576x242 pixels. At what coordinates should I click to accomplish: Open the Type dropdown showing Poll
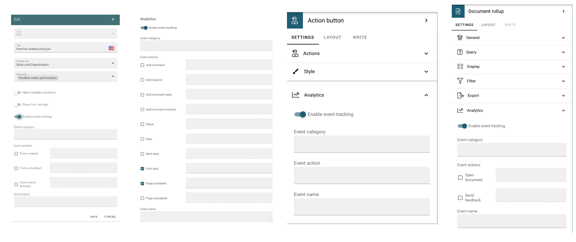tap(65, 33)
